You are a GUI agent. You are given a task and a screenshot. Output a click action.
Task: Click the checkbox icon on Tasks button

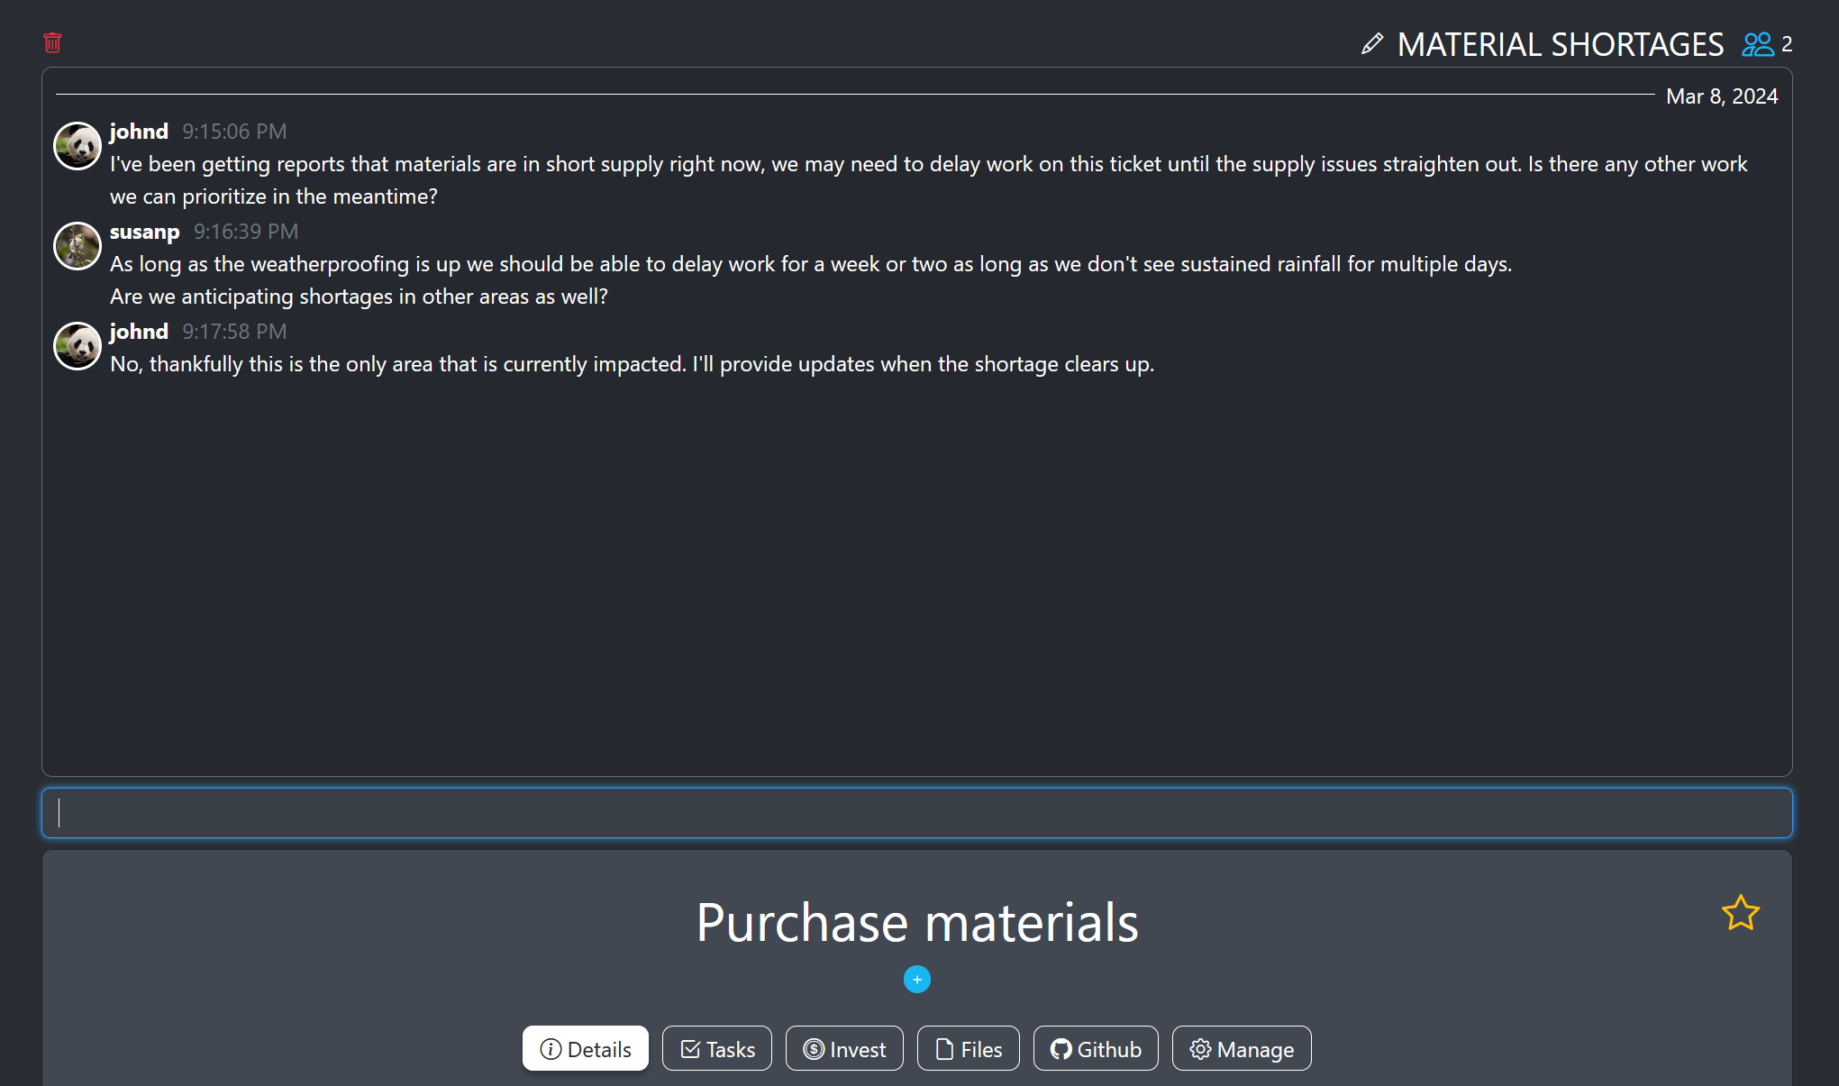pos(690,1048)
